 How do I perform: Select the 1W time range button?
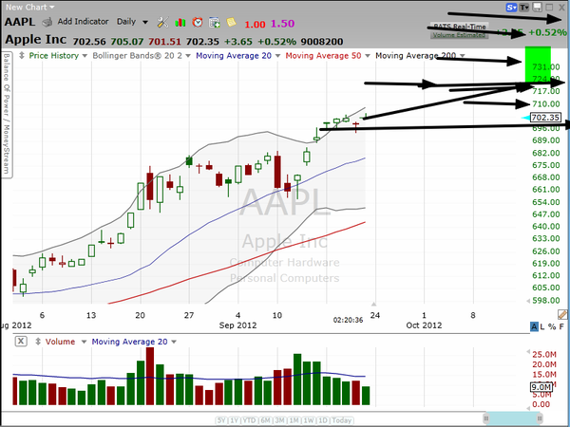[x=308, y=420]
